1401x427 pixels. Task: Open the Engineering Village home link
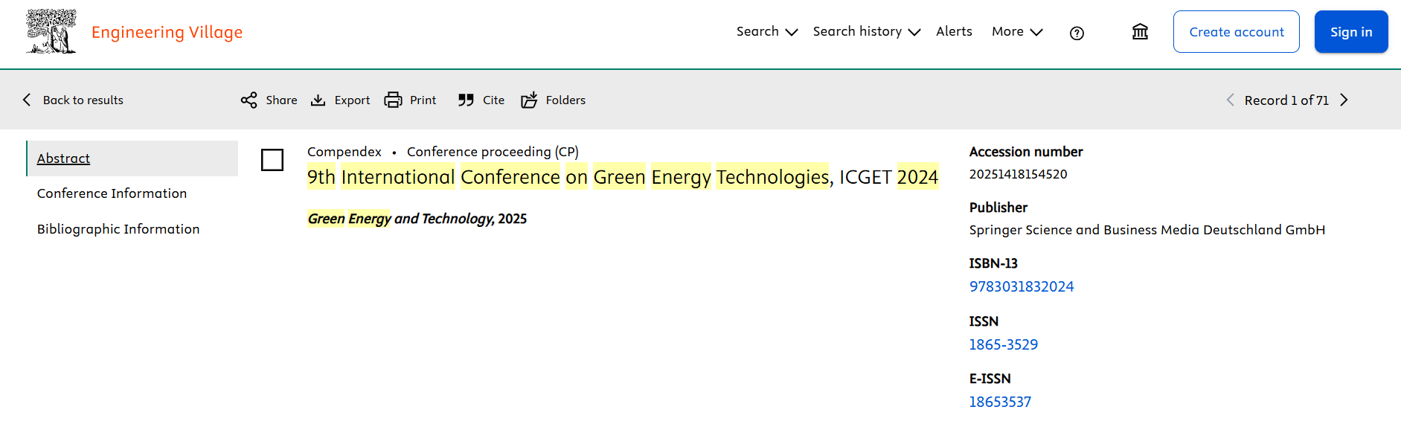tap(167, 32)
